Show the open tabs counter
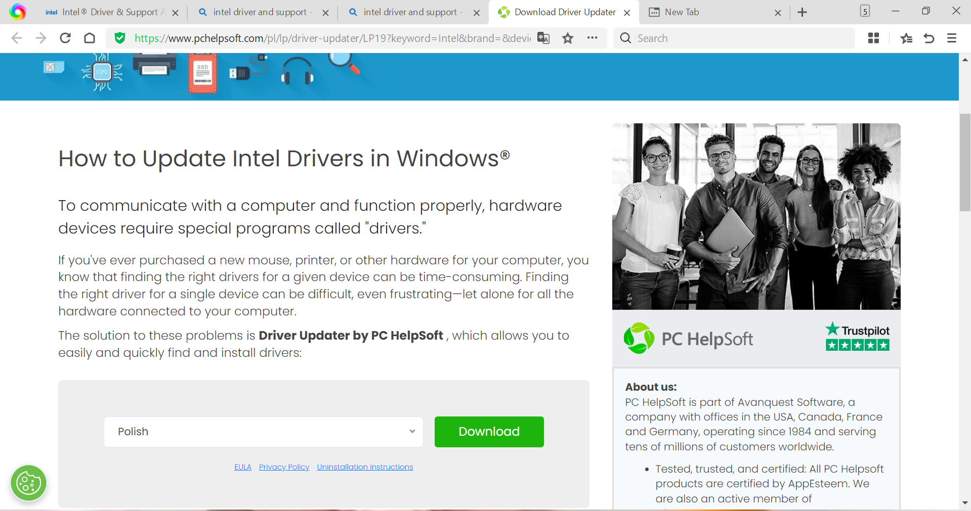This screenshot has width=971, height=511. click(x=865, y=11)
